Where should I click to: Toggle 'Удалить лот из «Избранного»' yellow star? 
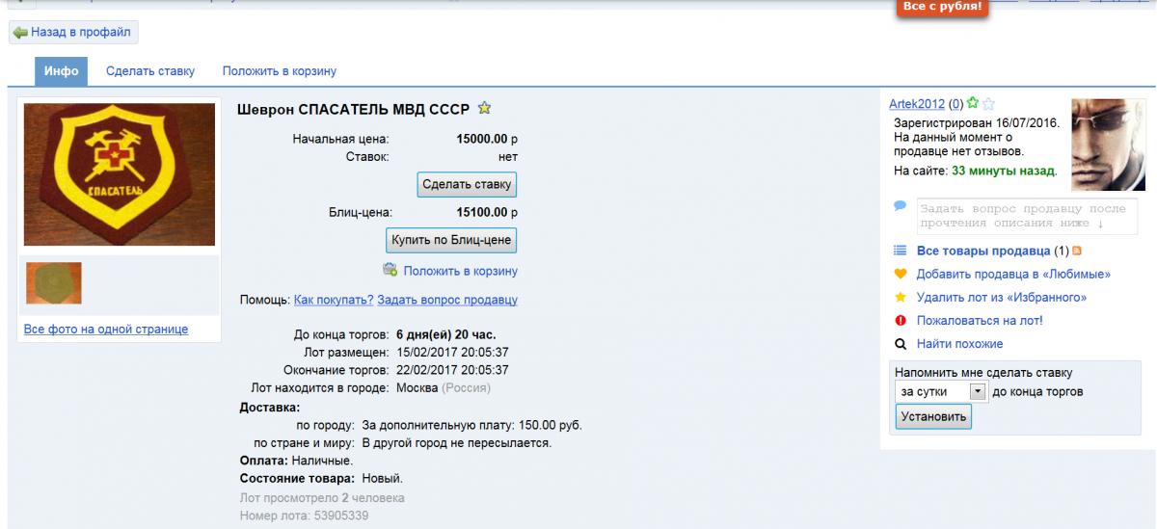tap(901, 297)
